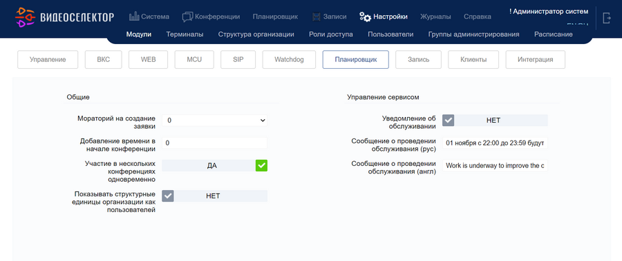Select the Модули submenu item
Viewport: 622px width, 261px height.
click(139, 34)
